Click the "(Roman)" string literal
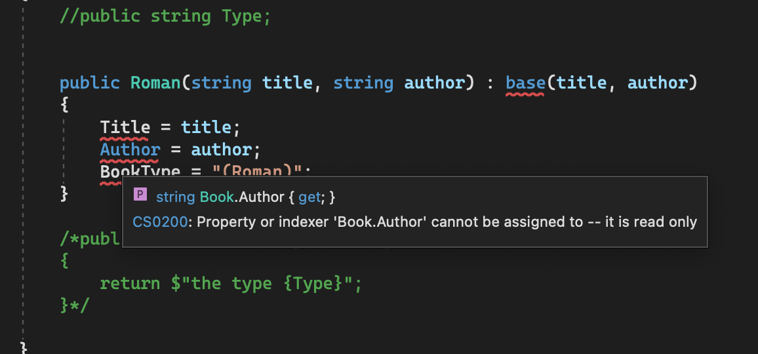This screenshot has width=758, height=354. pos(257,171)
